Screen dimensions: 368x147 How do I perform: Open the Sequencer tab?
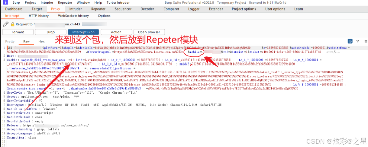coord(123,9)
